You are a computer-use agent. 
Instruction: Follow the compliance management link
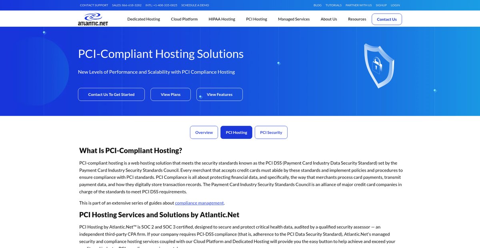tap(199, 203)
